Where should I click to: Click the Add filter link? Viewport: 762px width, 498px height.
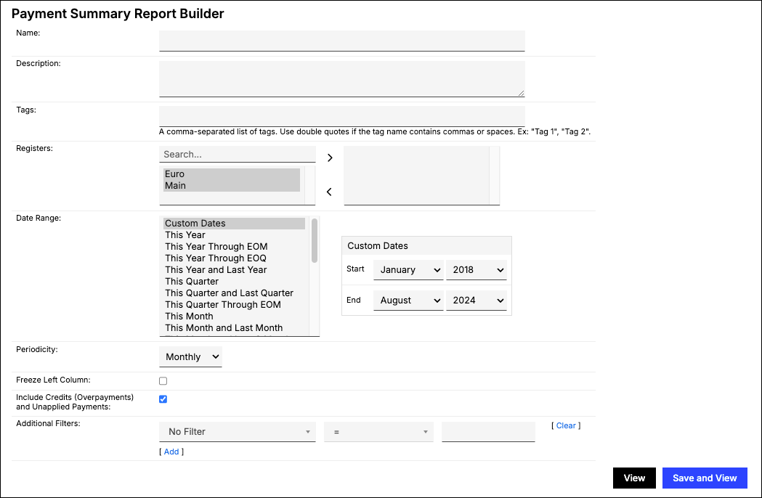point(171,452)
